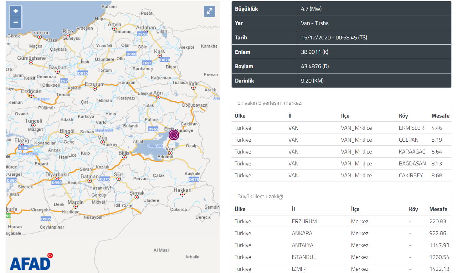Click the Tarih date value cell
457x273 pixels.
(334, 38)
